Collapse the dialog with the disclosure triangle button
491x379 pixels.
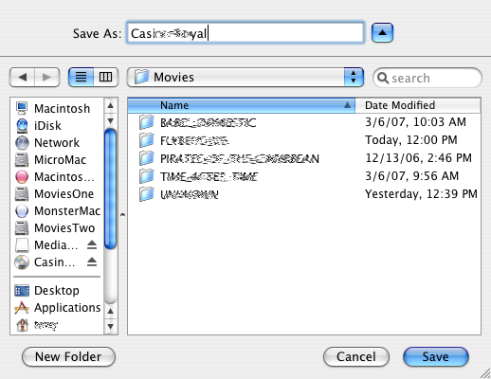point(382,32)
